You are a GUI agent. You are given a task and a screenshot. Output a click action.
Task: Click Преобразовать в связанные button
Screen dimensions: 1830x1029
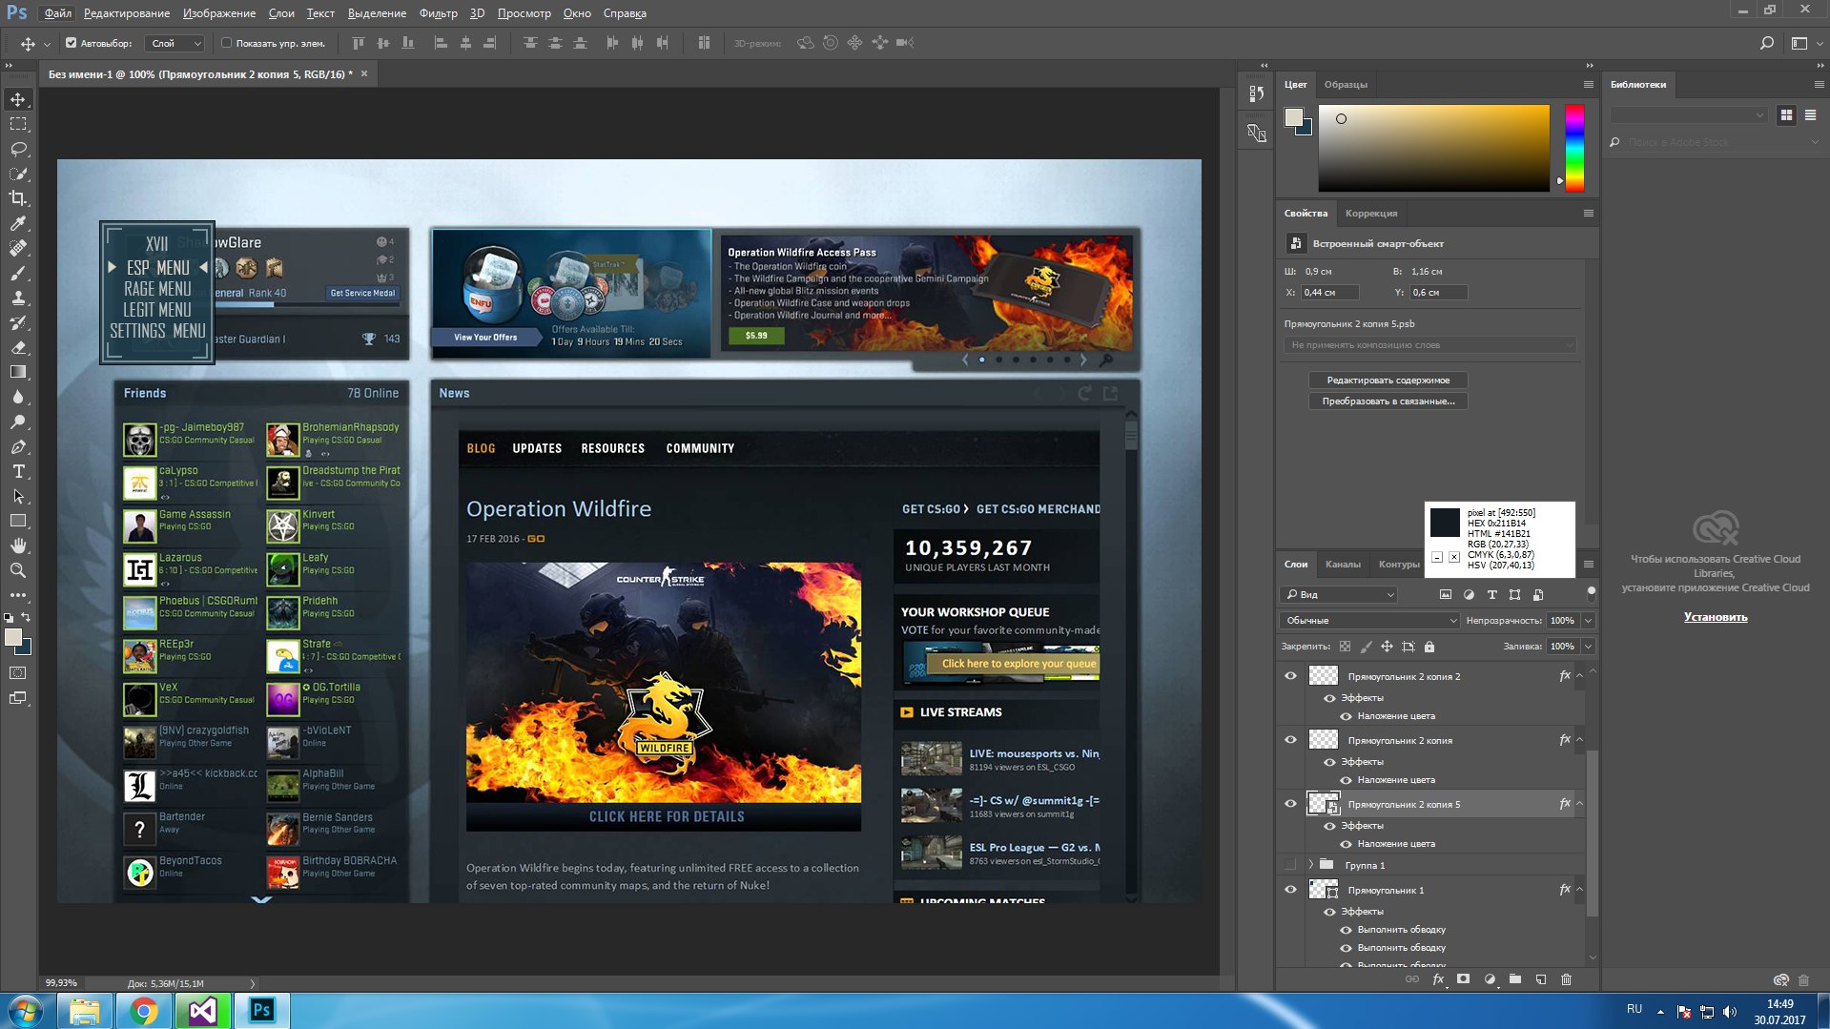1388,401
